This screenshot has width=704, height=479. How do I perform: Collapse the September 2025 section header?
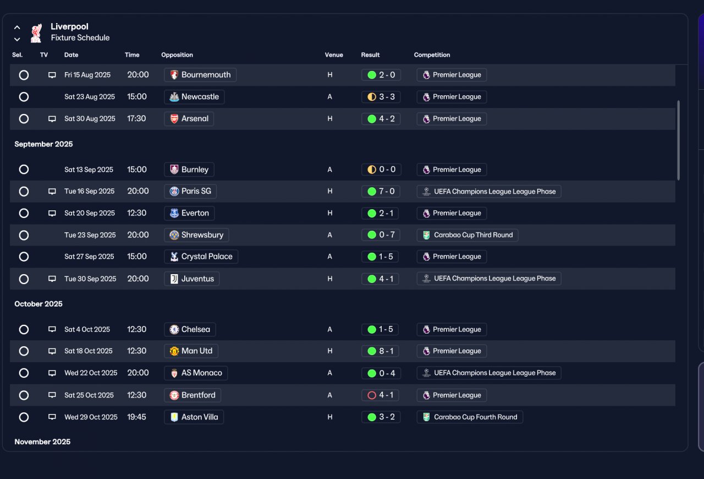[x=43, y=144]
